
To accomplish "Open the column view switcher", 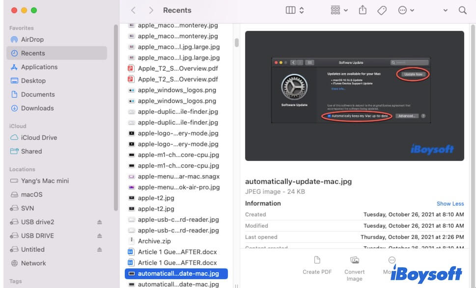I will tap(295, 10).
